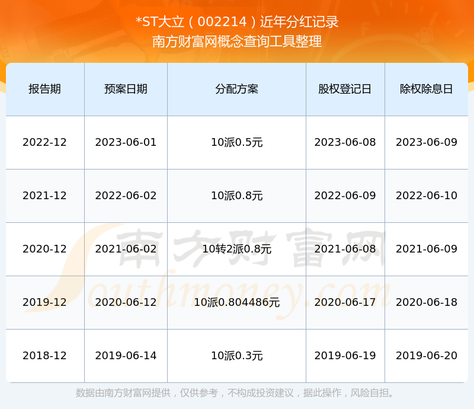Click ex-dividend date '2021-06-09'

426,249
